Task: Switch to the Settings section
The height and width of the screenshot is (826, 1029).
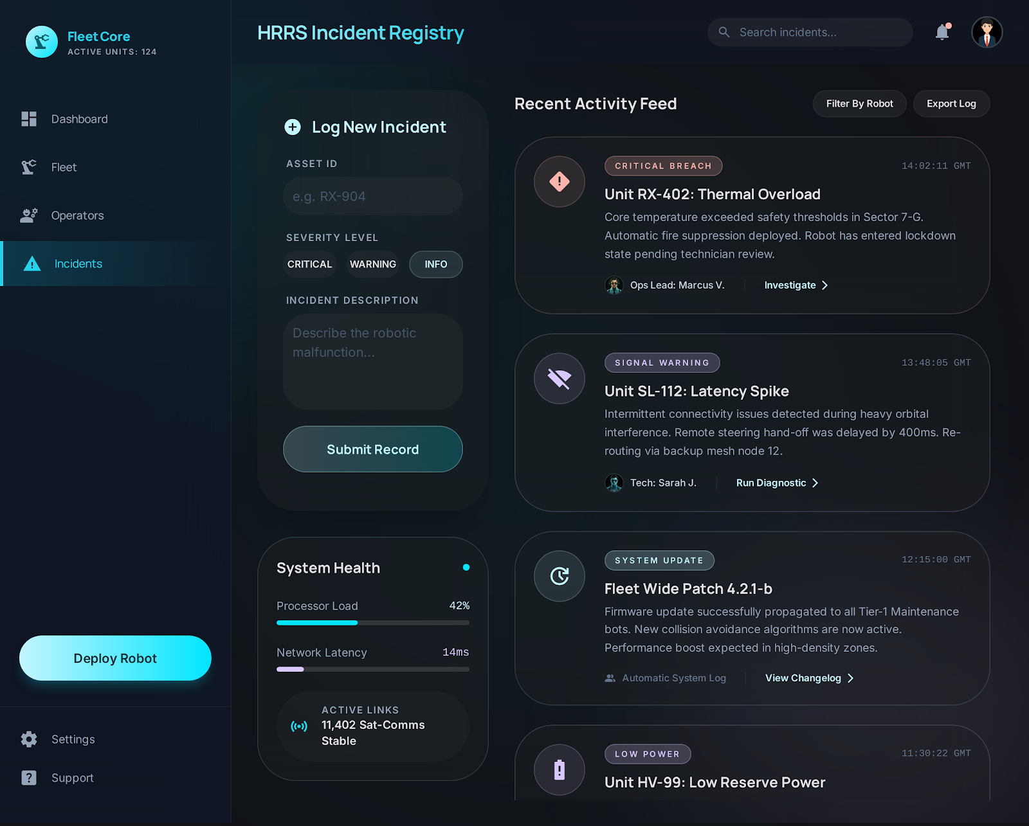Action: click(x=73, y=739)
